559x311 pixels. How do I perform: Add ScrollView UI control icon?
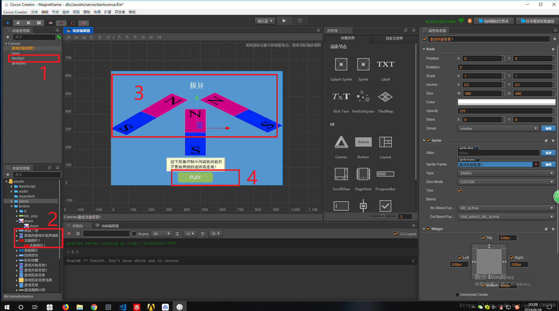341,174
